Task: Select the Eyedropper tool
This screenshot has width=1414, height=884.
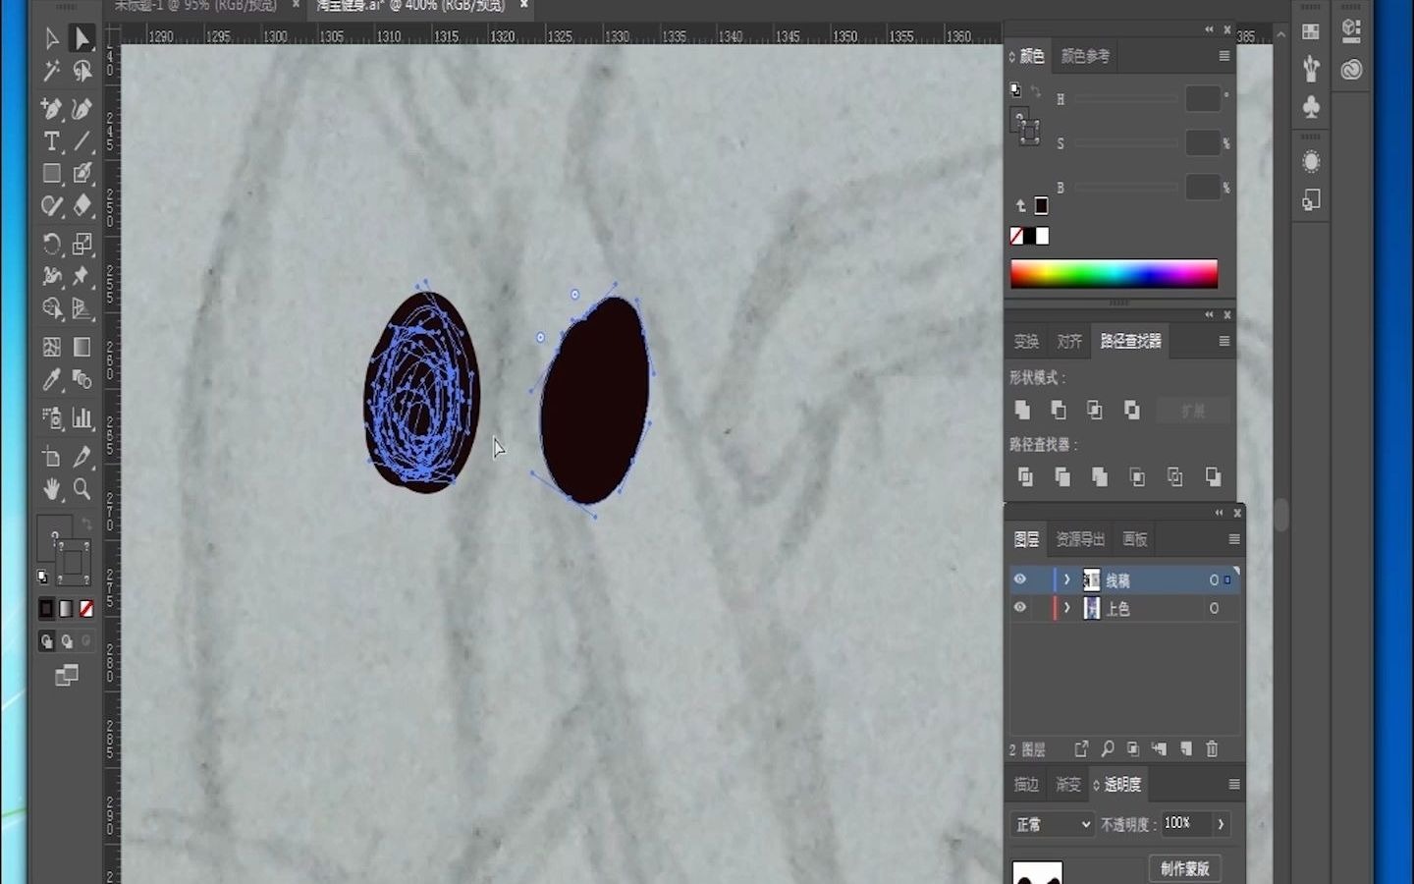Action: (x=52, y=379)
